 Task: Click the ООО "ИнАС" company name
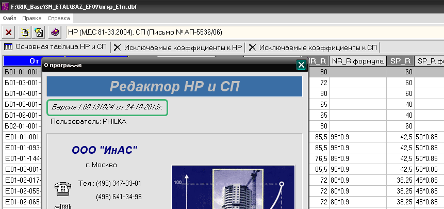point(105,150)
